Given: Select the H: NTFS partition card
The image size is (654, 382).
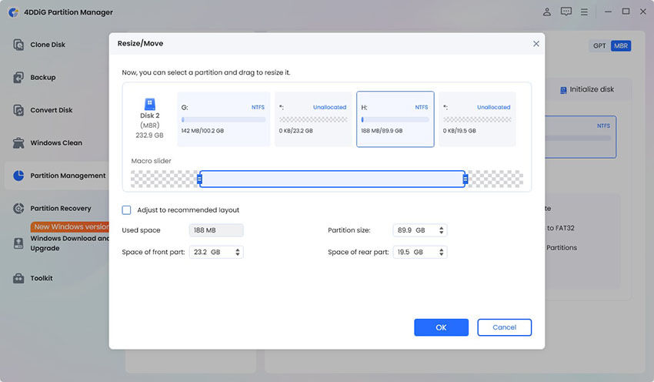Looking at the screenshot, I should tap(395, 119).
